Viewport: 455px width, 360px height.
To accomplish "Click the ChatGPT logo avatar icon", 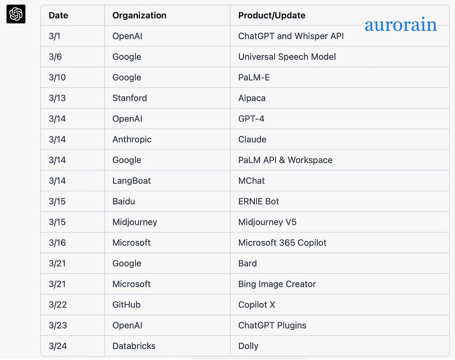I will coord(16,14).
